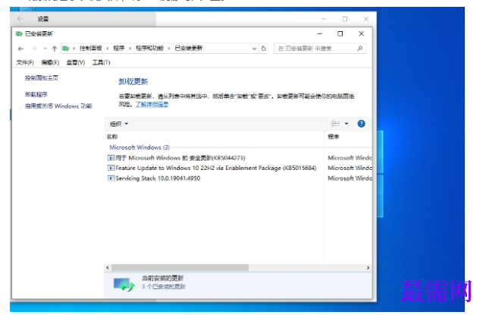Click the 了解详细信息 hyperlink
The width and height of the screenshot is (486, 315).
coord(152,105)
